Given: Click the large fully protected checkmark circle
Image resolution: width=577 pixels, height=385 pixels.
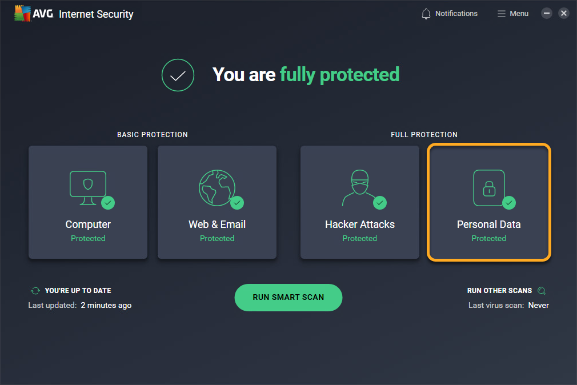Looking at the screenshot, I should [178, 75].
